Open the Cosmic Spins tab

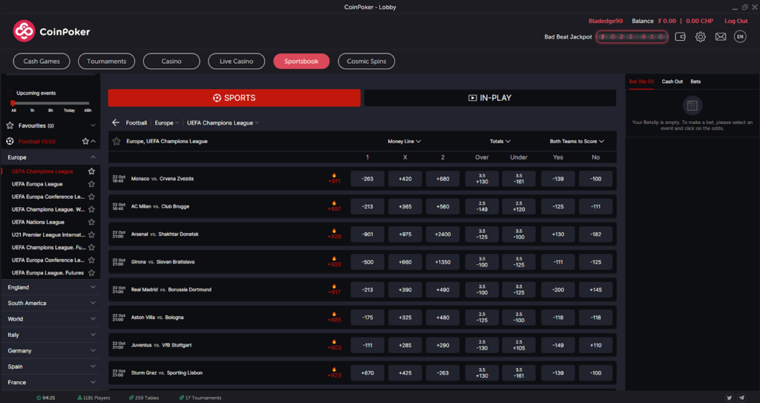tap(367, 61)
